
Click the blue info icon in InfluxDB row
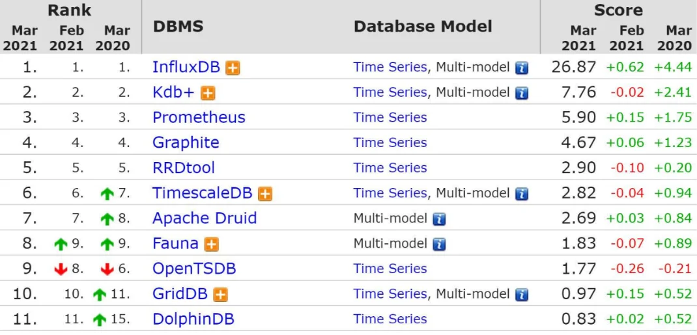522,68
